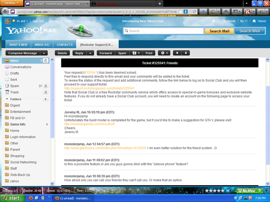Open the Options dropdown in header

tap(55, 21)
